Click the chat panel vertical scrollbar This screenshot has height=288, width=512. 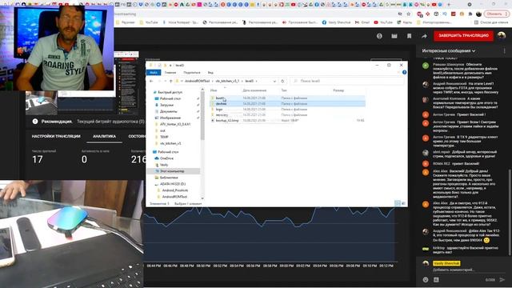pos(510,212)
